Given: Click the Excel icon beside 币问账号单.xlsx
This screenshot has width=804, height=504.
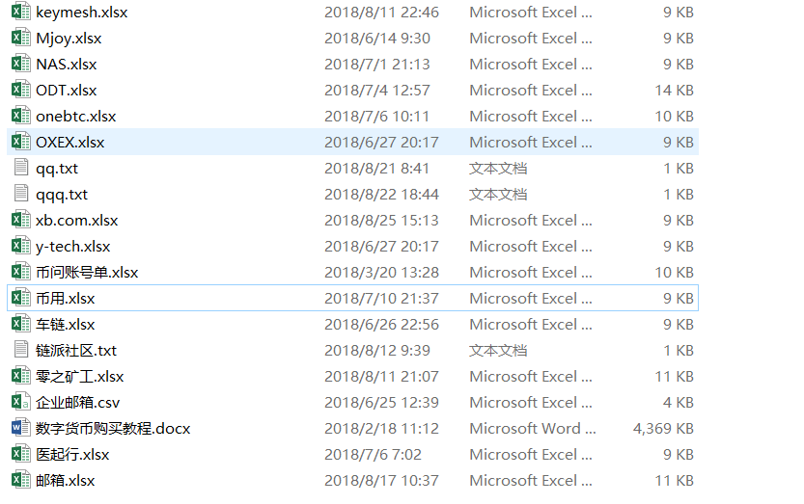Looking at the screenshot, I should (20, 272).
